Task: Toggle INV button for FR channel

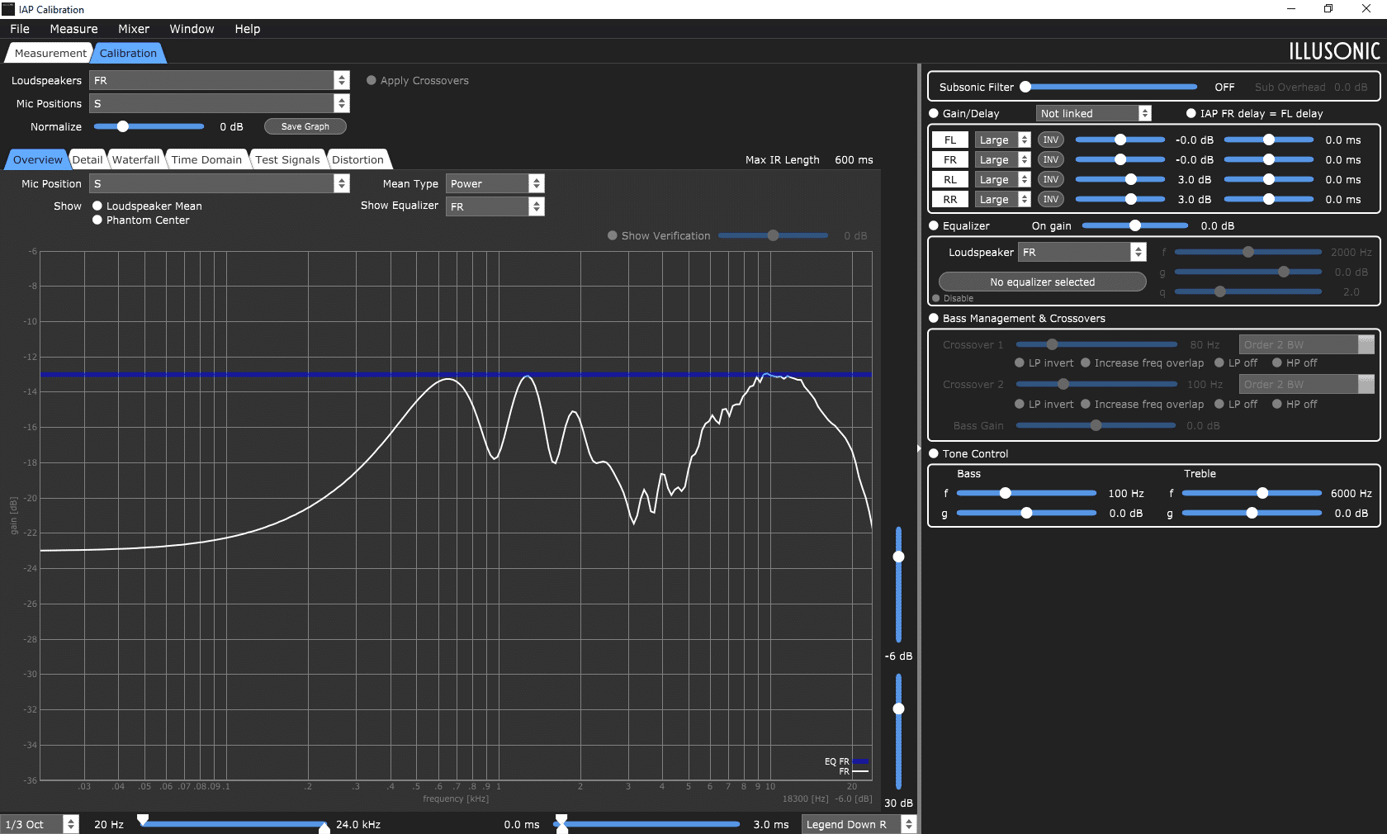Action: pos(1050,159)
